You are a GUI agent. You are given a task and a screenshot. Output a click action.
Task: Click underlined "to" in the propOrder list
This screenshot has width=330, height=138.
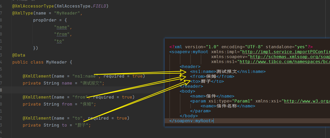[59, 41]
